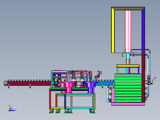Screen dimensions: 160x120
Task: Pick the dark red roller conveyor body
Action: pos(29,83)
